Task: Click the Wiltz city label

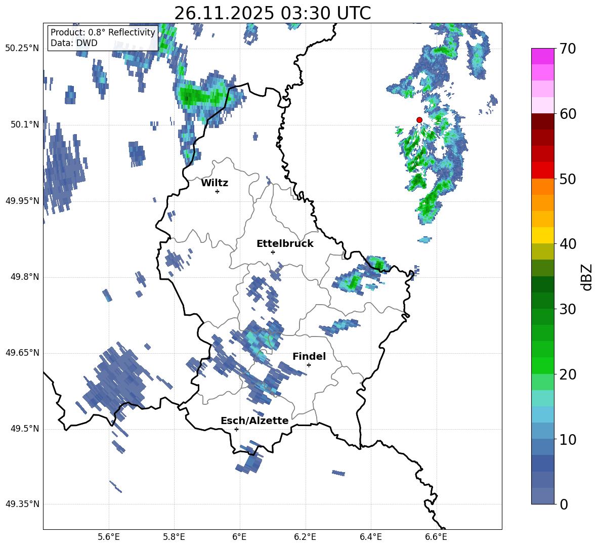Action: click(x=215, y=183)
